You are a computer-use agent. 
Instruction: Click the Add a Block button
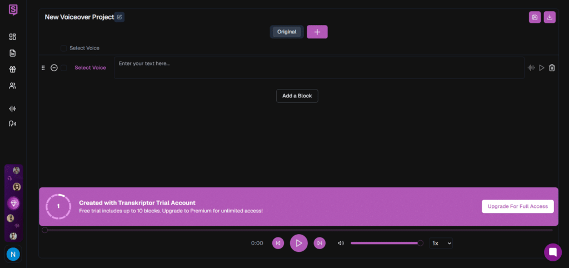tap(297, 96)
